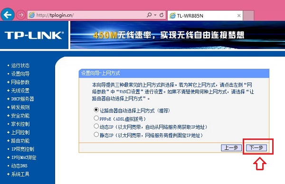Expand 安全功能 menu
285x184 pixels.
20,116
